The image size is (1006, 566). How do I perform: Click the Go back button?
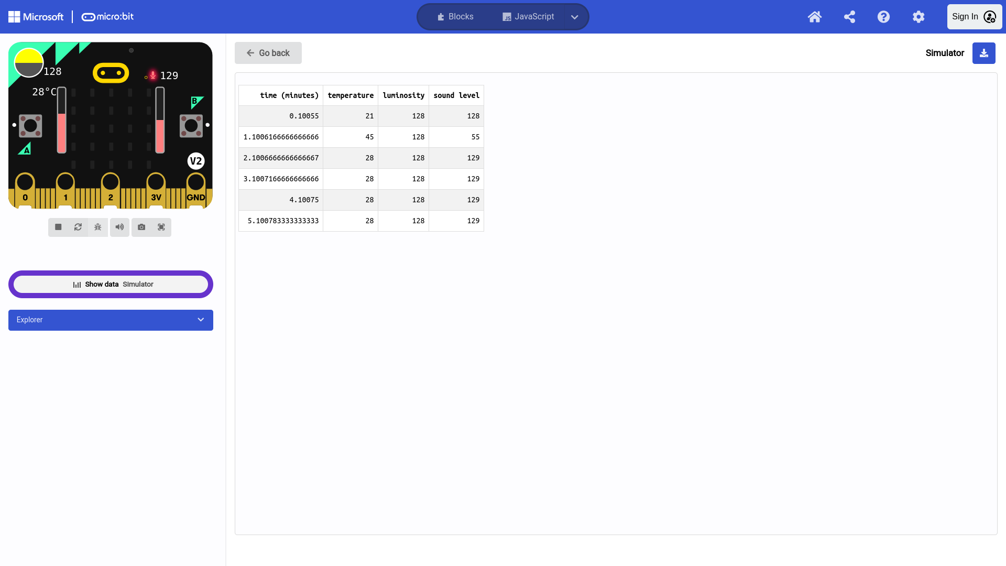coord(268,53)
